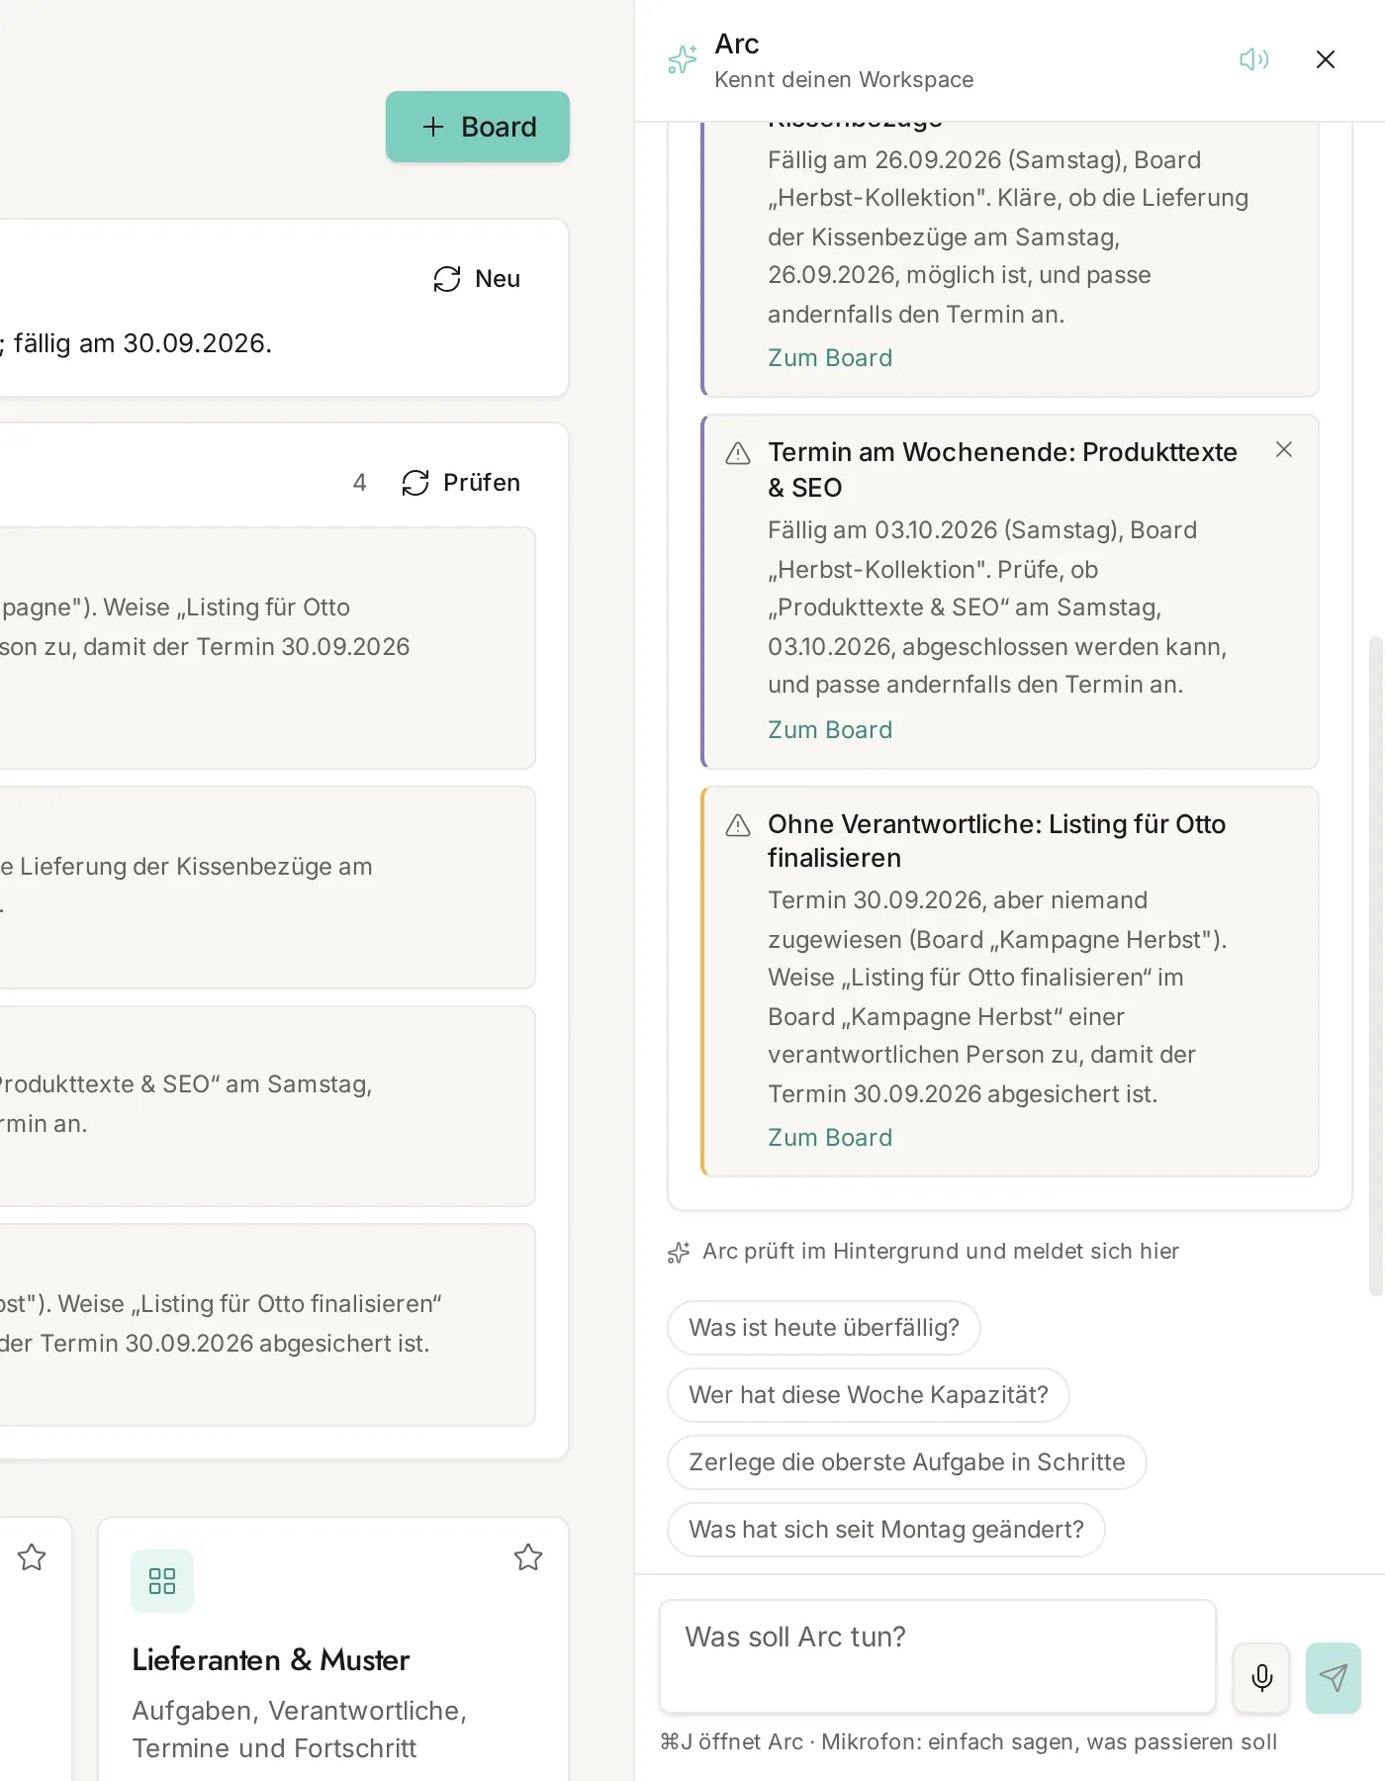This screenshot has width=1385, height=1781.
Task: Focus the Was soll Arc tun? input
Action: click(938, 1656)
